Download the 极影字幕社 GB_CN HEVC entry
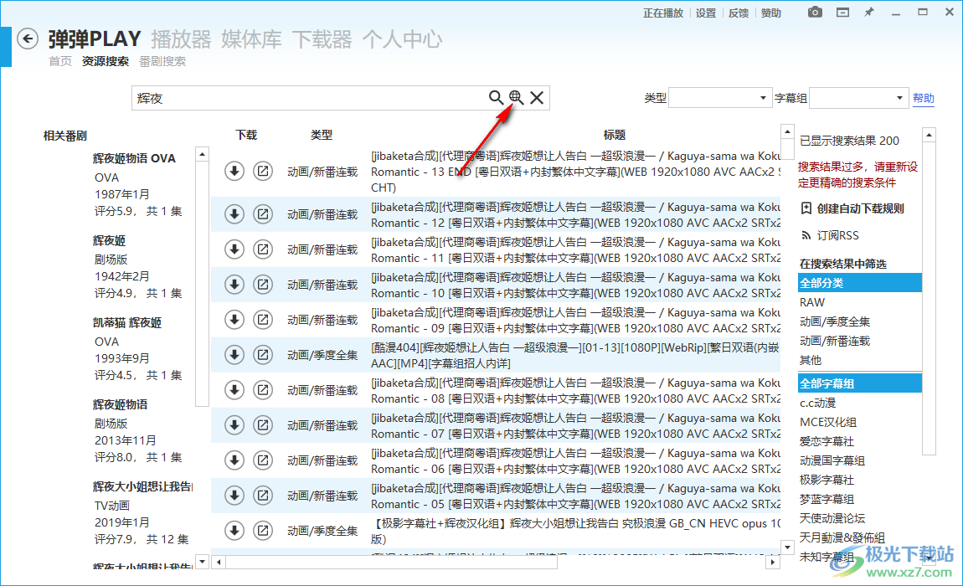963x586 pixels. click(234, 531)
